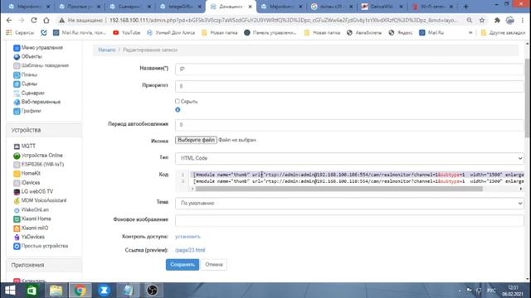Open the Chrome three-dot menu
Screen dimensions: 531x298
[x=523, y=20]
